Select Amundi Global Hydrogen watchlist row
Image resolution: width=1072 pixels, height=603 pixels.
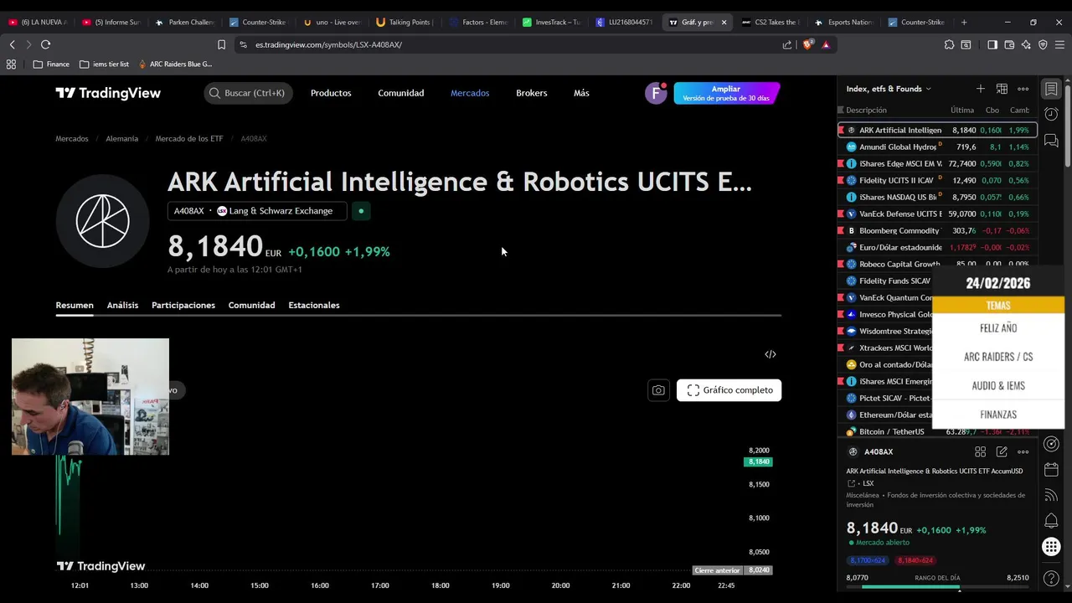tap(937, 147)
